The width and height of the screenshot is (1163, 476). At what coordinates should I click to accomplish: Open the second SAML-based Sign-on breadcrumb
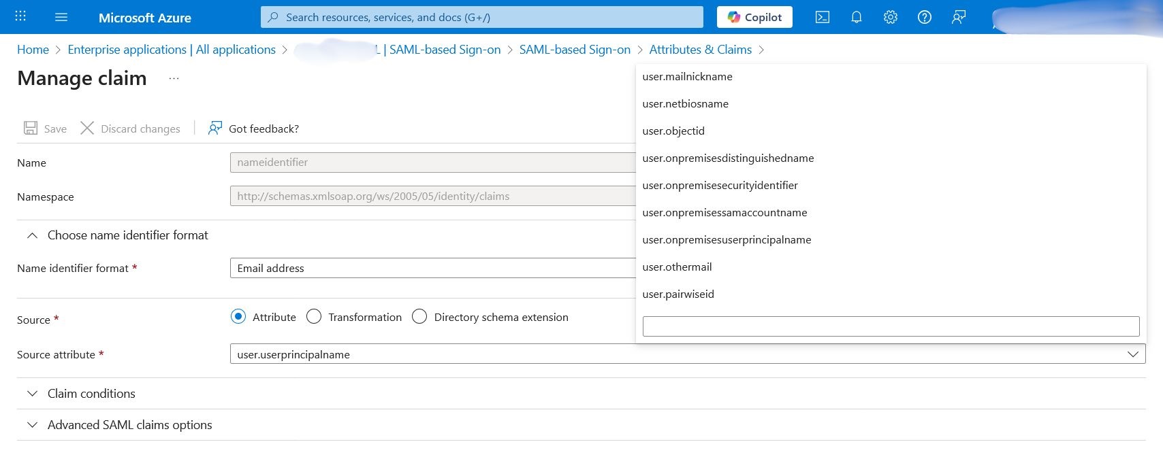[575, 50]
